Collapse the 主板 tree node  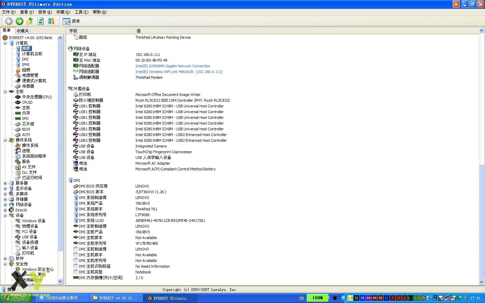(x=5, y=92)
